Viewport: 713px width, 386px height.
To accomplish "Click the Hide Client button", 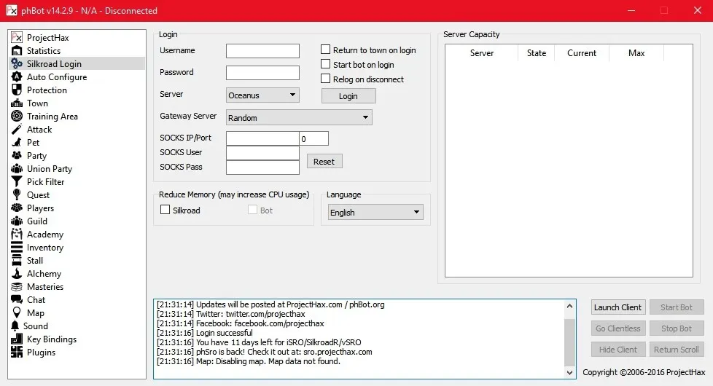I will (x=618, y=349).
